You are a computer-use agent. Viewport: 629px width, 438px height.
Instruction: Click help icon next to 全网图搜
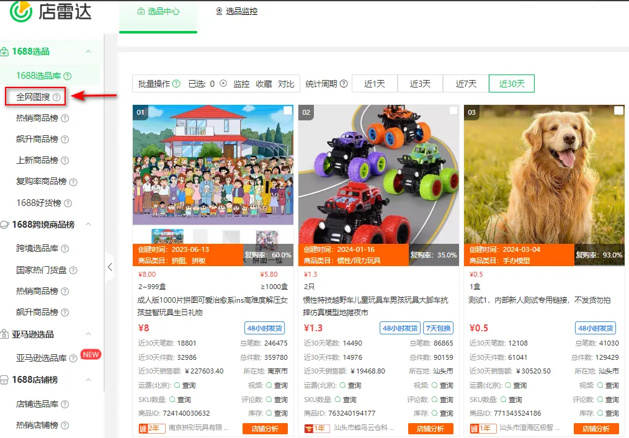[56, 97]
